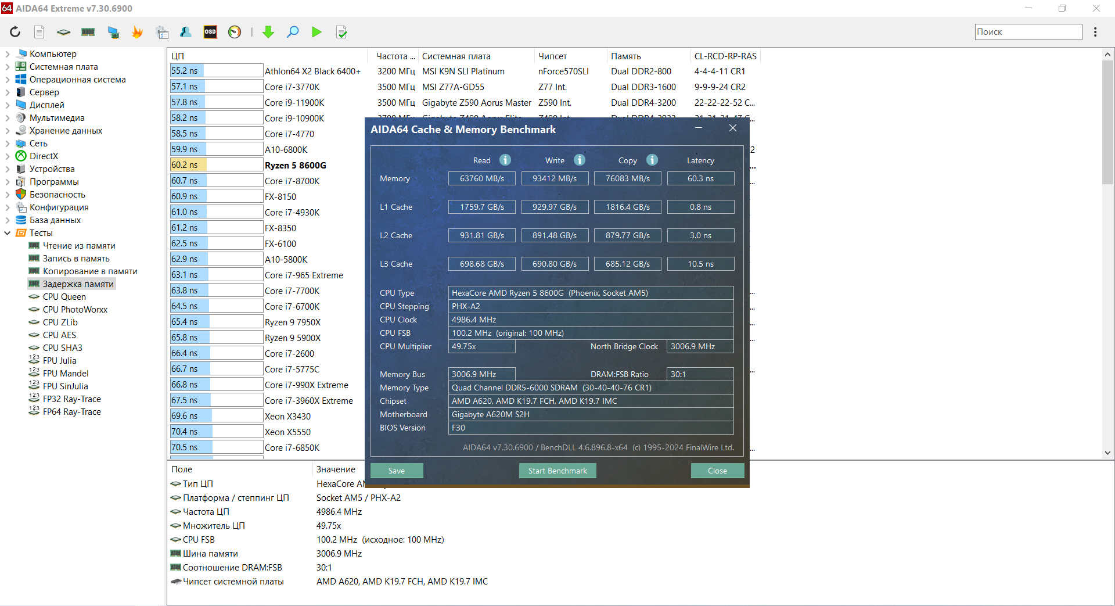
Task: Click the Motherboard field Gigabyte A620M S2H
Action: point(591,414)
